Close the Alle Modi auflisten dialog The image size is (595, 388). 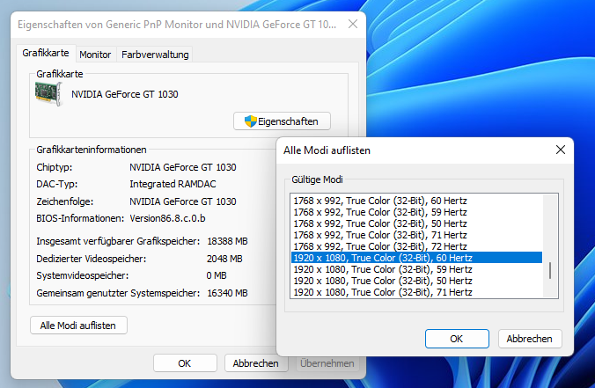pyautogui.click(x=561, y=150)
